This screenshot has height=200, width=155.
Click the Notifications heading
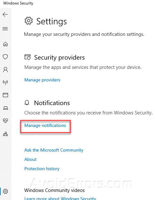coord(52,103)
